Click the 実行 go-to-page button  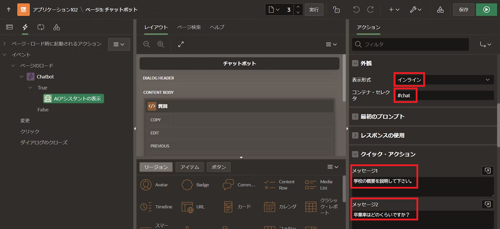point(314,10)
